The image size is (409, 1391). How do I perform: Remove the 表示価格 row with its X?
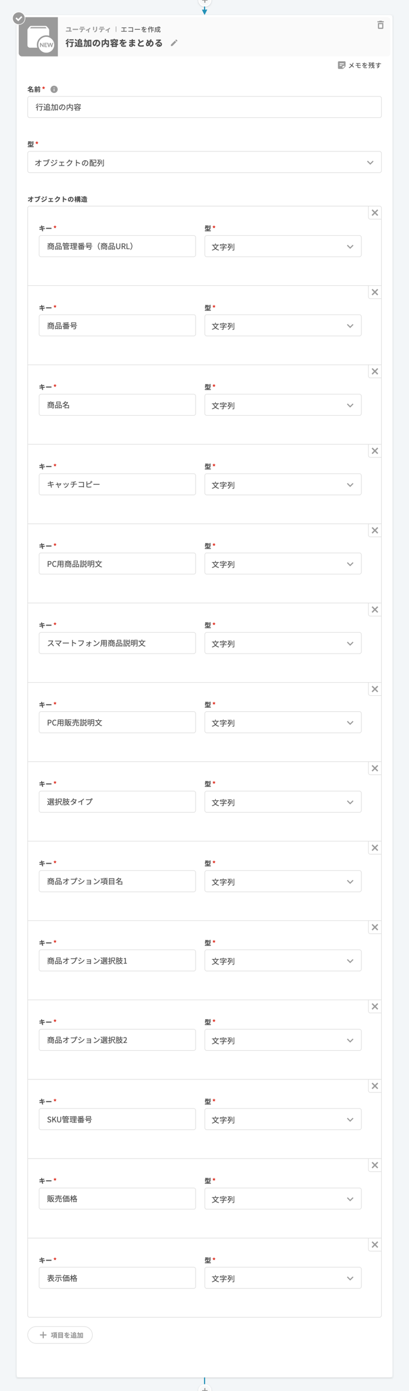pyautogui.click(x=375, y=1244)
